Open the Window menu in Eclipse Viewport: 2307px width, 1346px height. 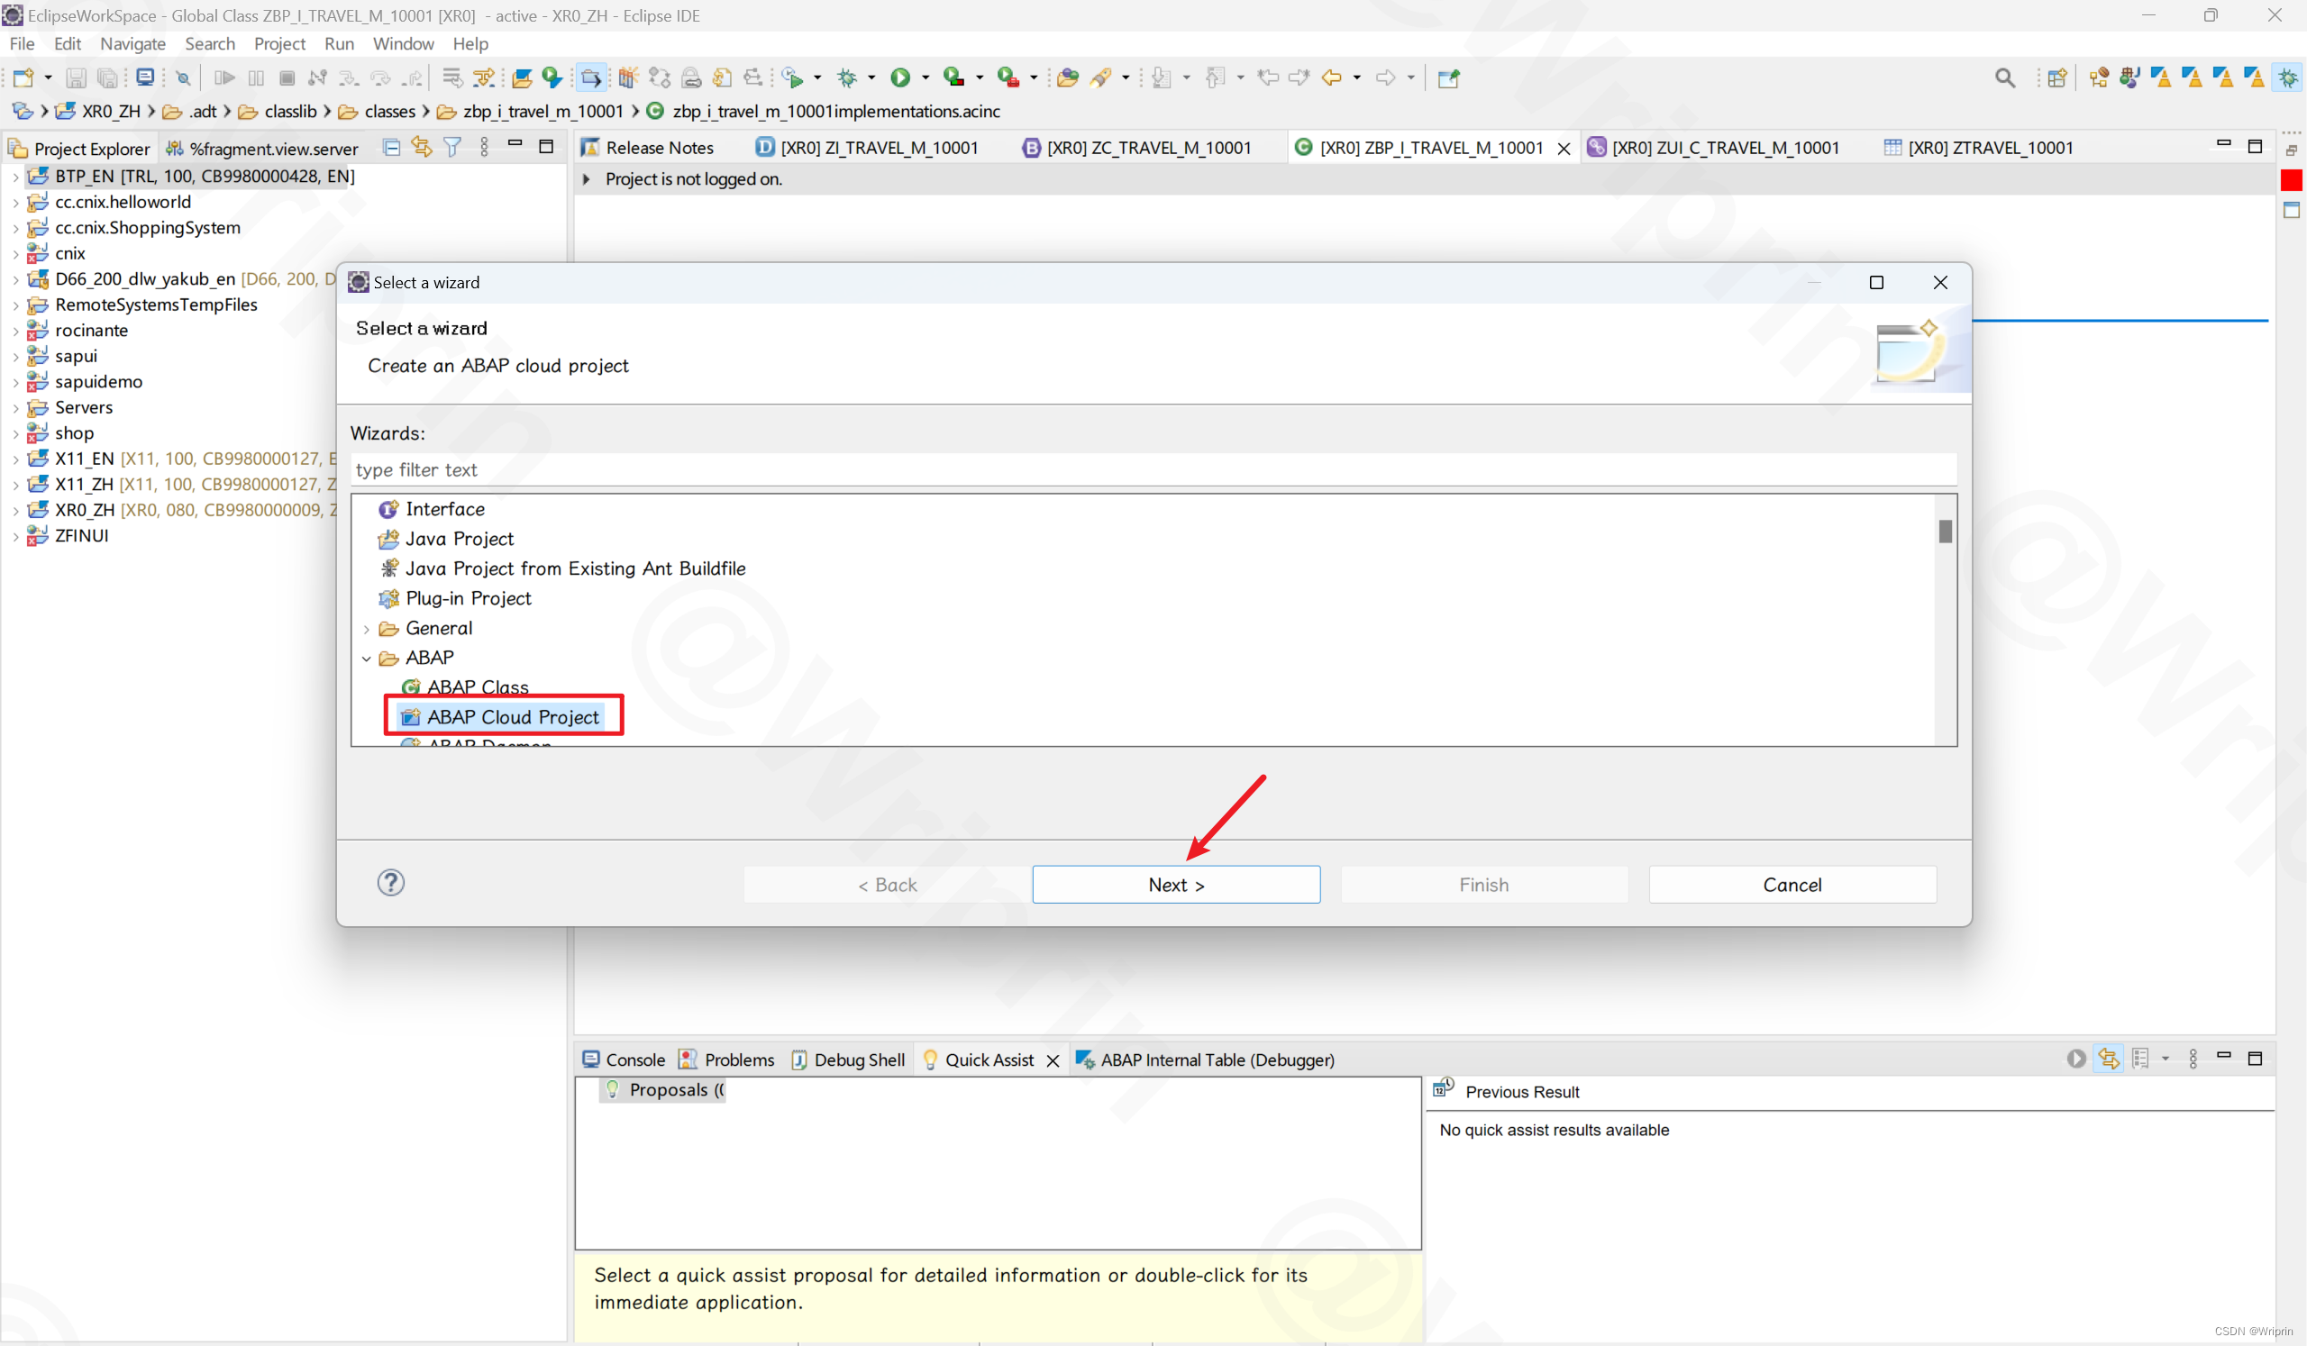pos(402,43)
